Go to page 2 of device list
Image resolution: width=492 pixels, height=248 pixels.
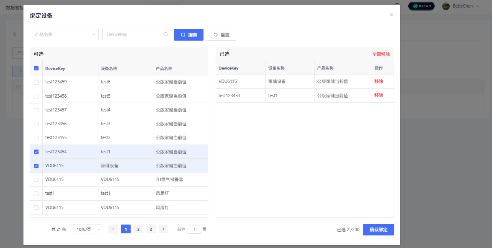click(138, 229)
